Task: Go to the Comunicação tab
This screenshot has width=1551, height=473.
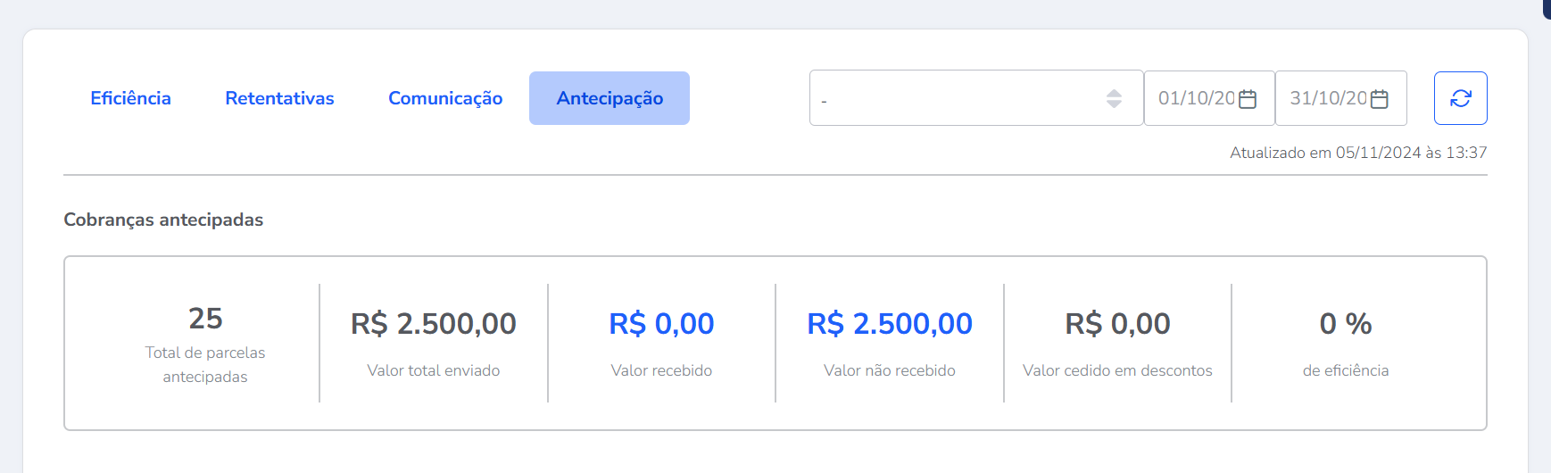Action: pyautogui.click(x=445, y=98)
